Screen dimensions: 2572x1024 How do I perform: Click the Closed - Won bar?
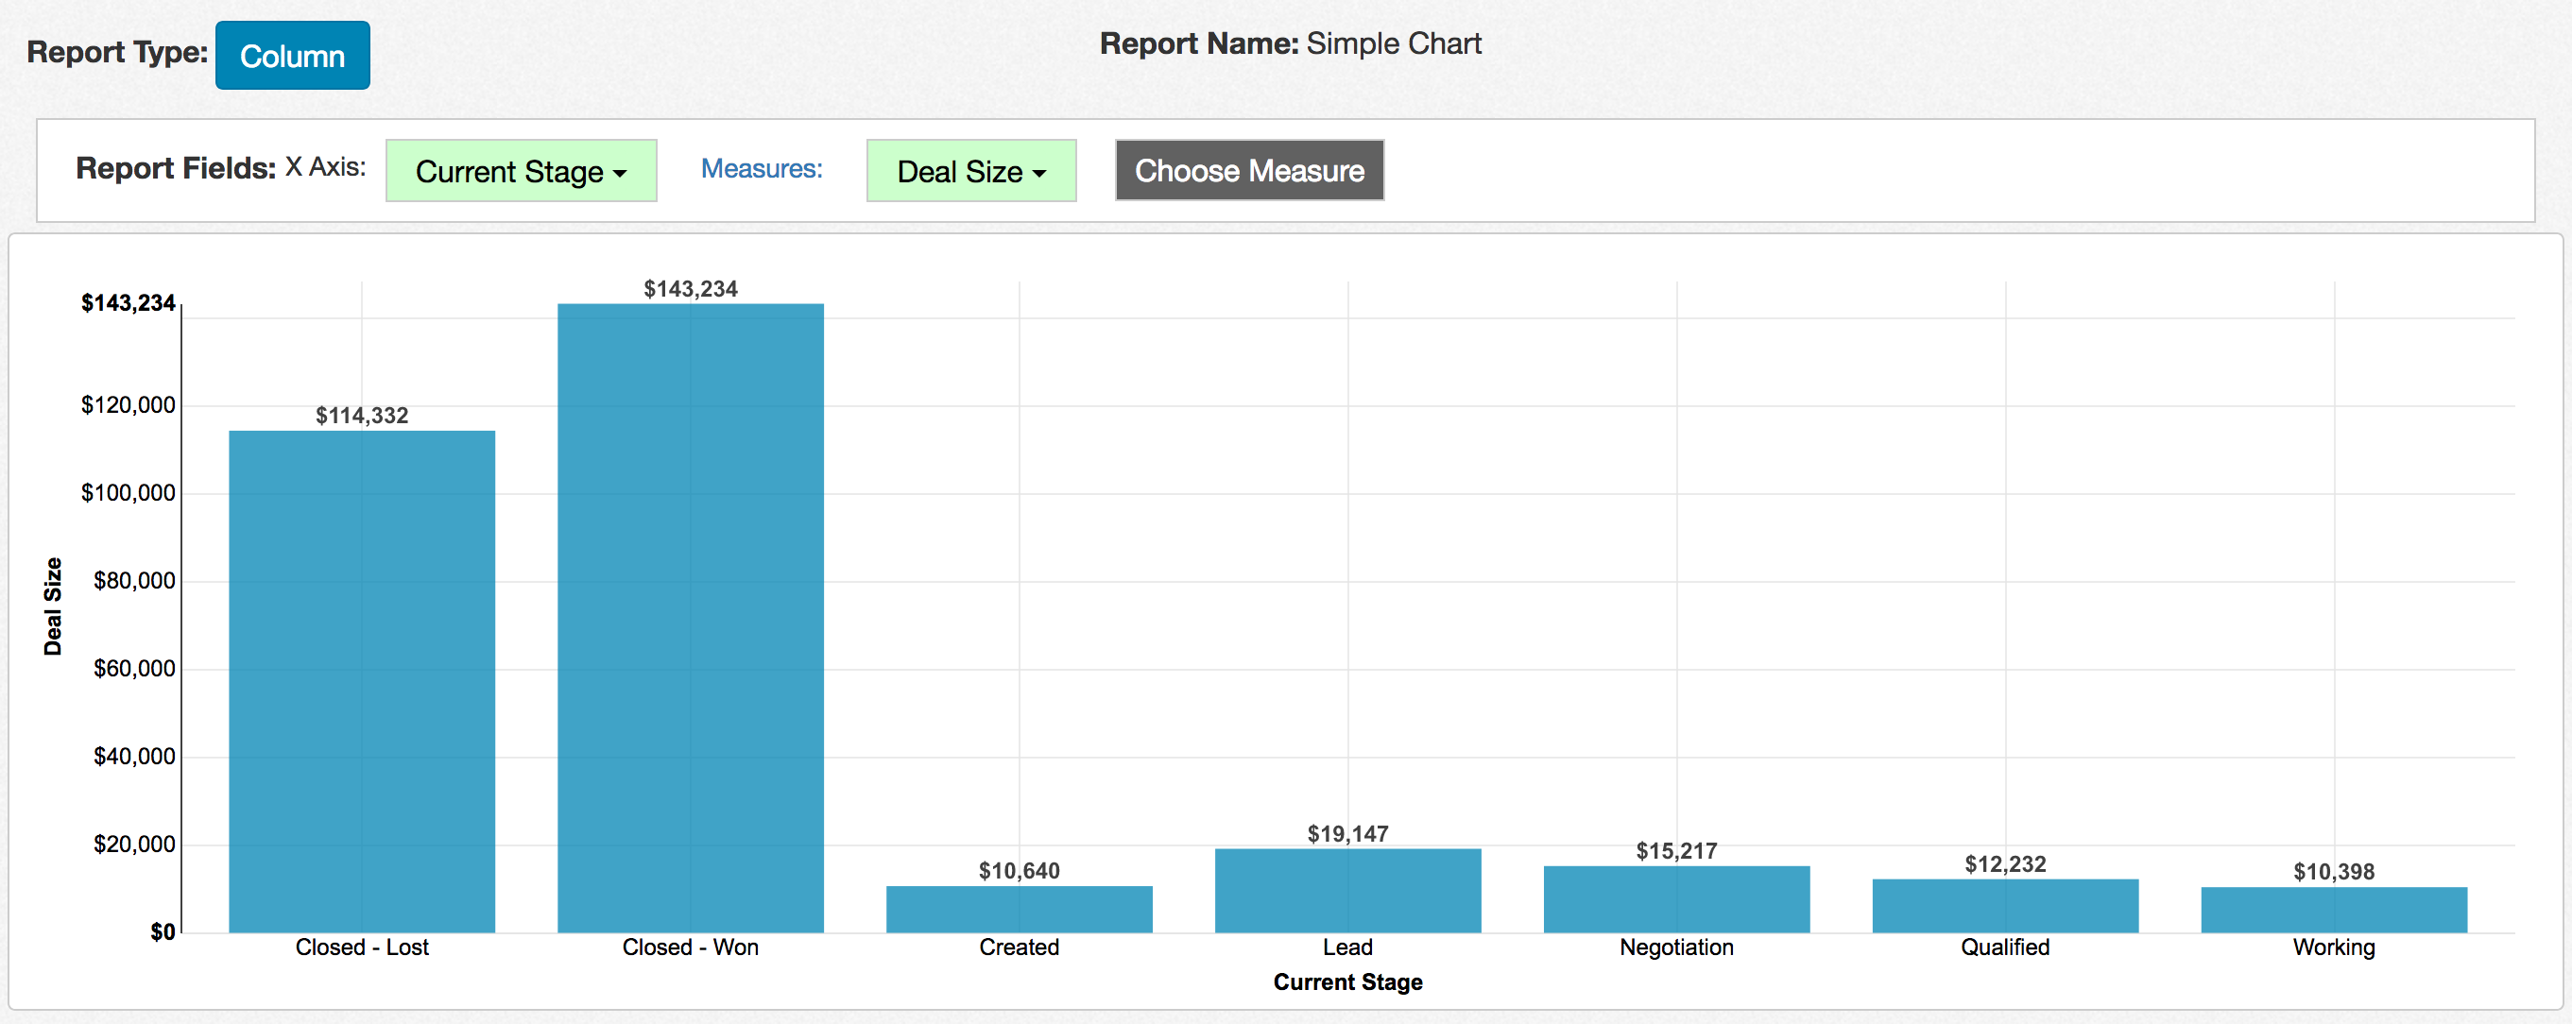point(690,619)
